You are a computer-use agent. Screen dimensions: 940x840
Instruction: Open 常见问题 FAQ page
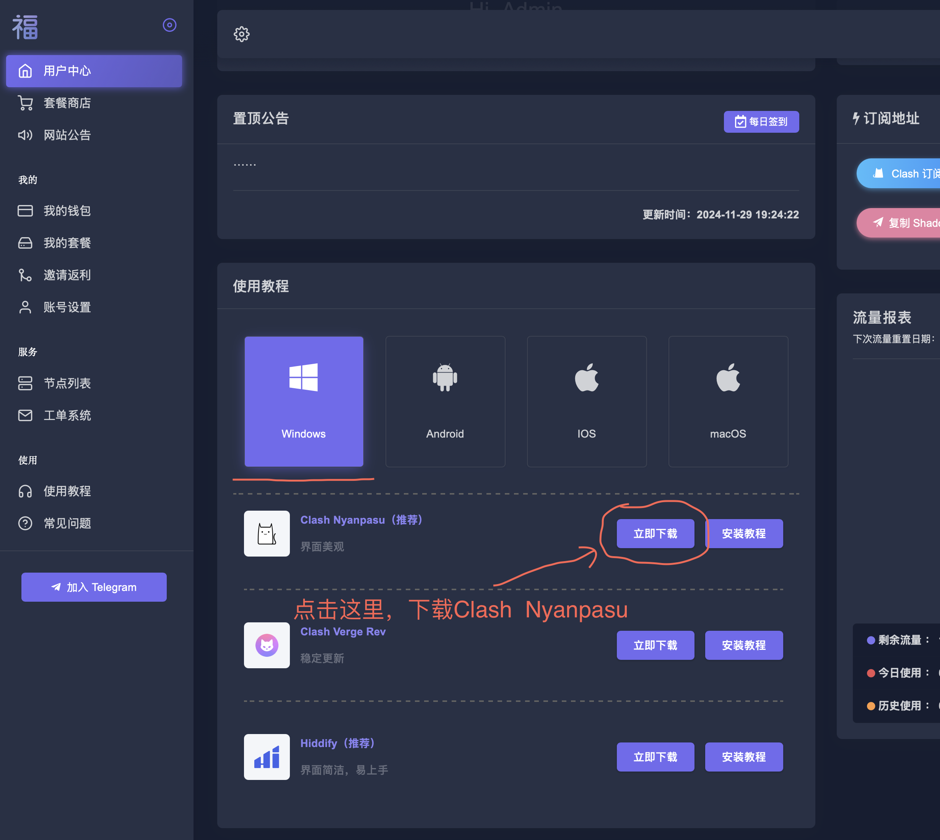click(67, 523)
